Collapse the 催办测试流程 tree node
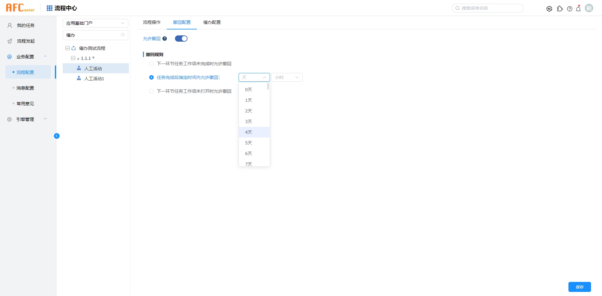This screenshot has height=296, width=602. click(x=67, y=48)
